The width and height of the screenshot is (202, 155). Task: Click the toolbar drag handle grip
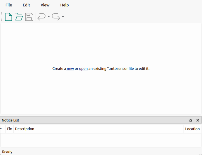tap(2, 17)
